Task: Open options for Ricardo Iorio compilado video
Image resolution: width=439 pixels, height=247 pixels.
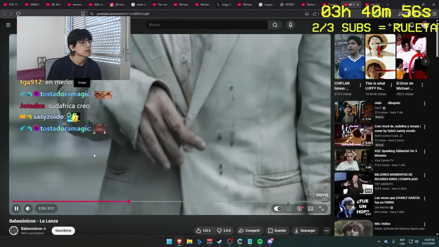Action: 425,175
